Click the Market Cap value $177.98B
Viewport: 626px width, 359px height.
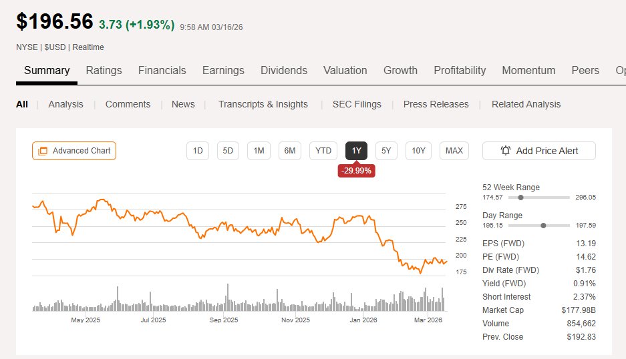[579, 310]
